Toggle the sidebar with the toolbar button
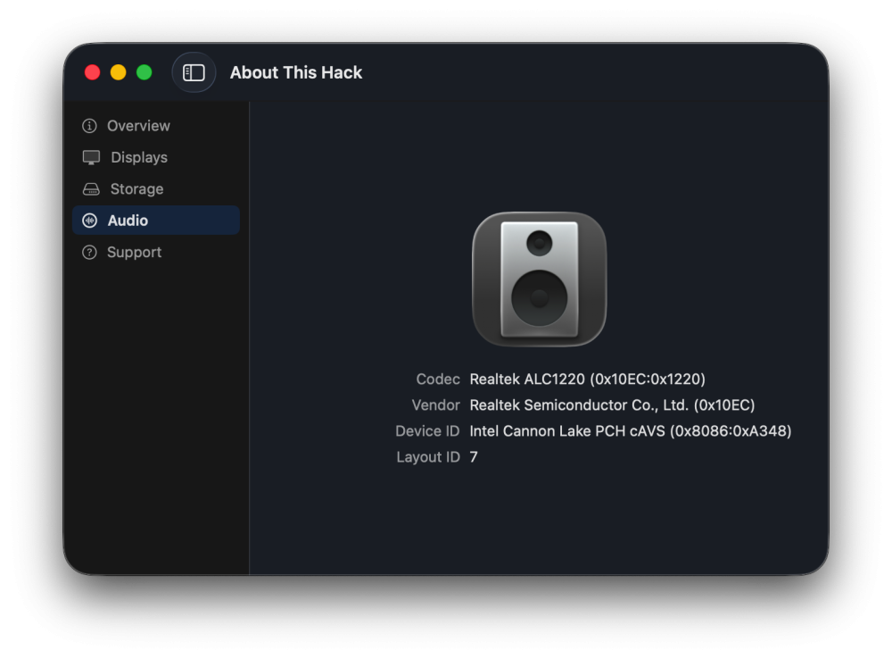Screen dimensions: 892x659 (194, 72)
